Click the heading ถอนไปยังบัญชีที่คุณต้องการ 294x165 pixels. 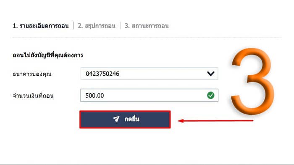pyautogui.click(x=48, y=55)
